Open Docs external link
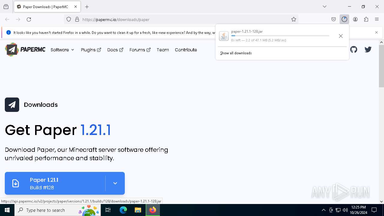 coord(115,50)
